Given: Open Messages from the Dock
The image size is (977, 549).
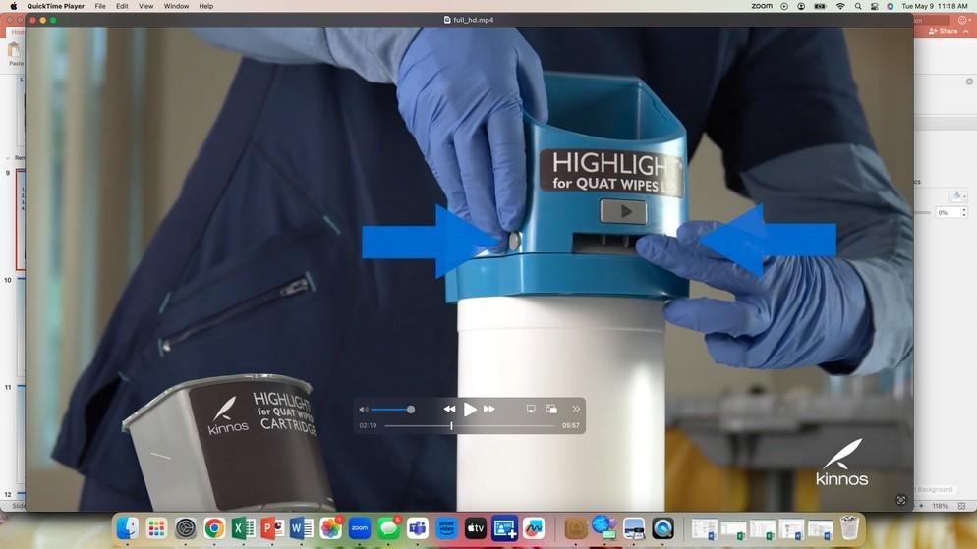Looking at the screenshot, I should pyautogui.click(x=389, y=528).
